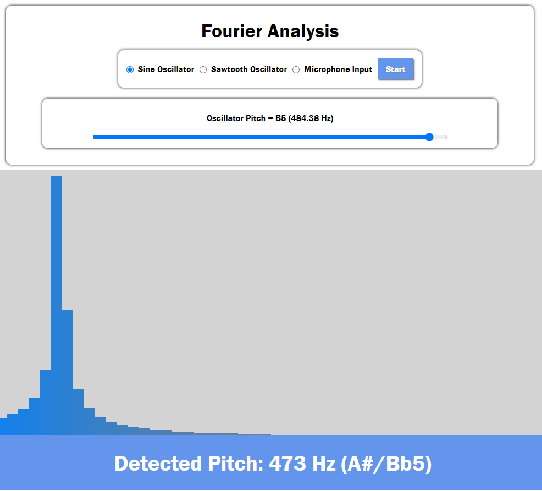Viewport: 542px width, 491px height.
Task: Click the "Microphone Input" label text
Action: [338, 70]
